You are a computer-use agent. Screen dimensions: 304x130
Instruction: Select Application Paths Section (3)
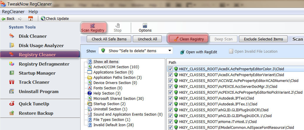(x=118, y=78)
